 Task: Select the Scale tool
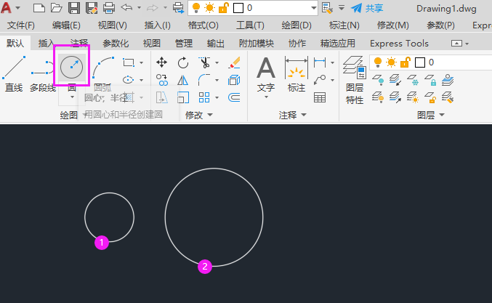(183, 97)
